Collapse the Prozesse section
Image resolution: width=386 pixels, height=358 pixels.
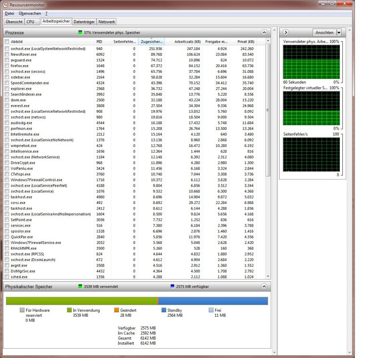(264, 33)
